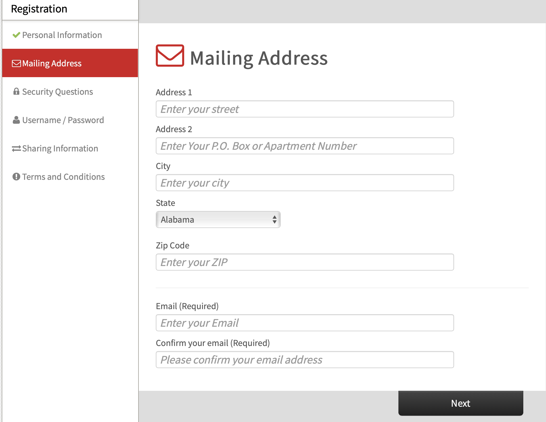The image size is (546, 422).
Task: Go to Personal Information step
Action: click(x=62, y=35)
